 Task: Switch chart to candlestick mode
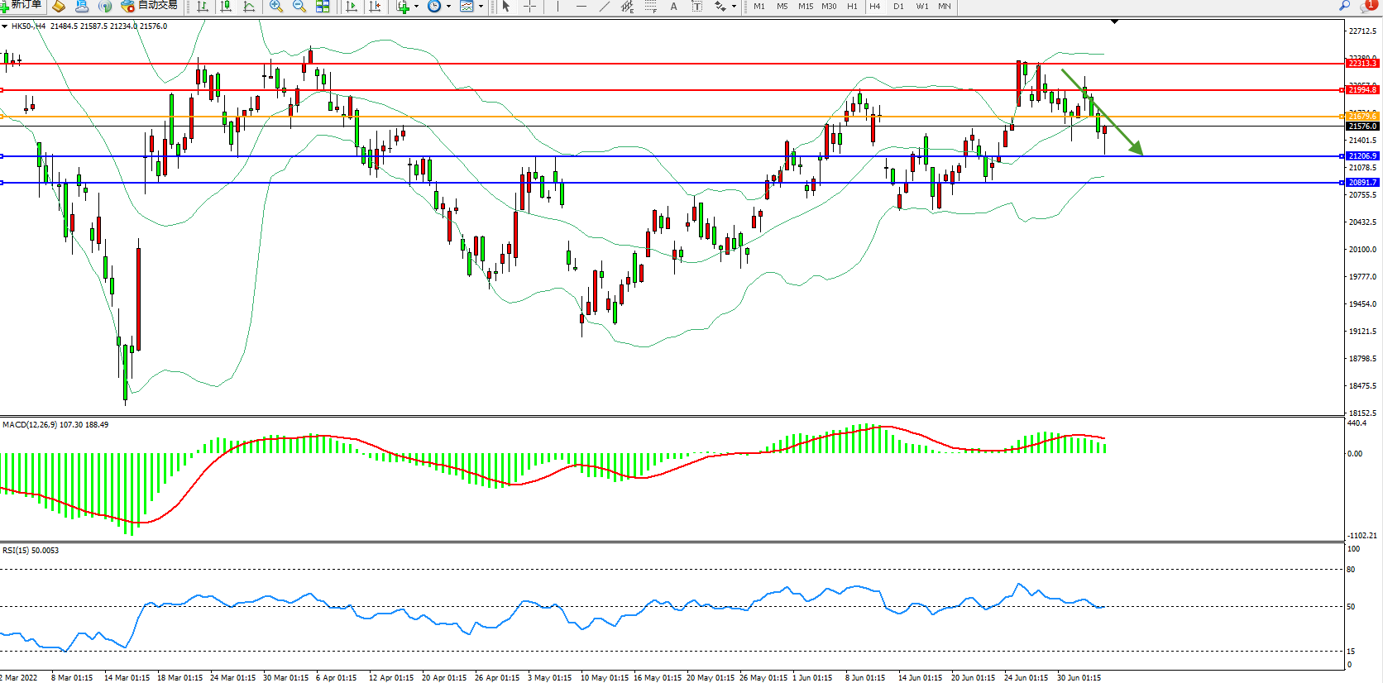tap(226, 6)
